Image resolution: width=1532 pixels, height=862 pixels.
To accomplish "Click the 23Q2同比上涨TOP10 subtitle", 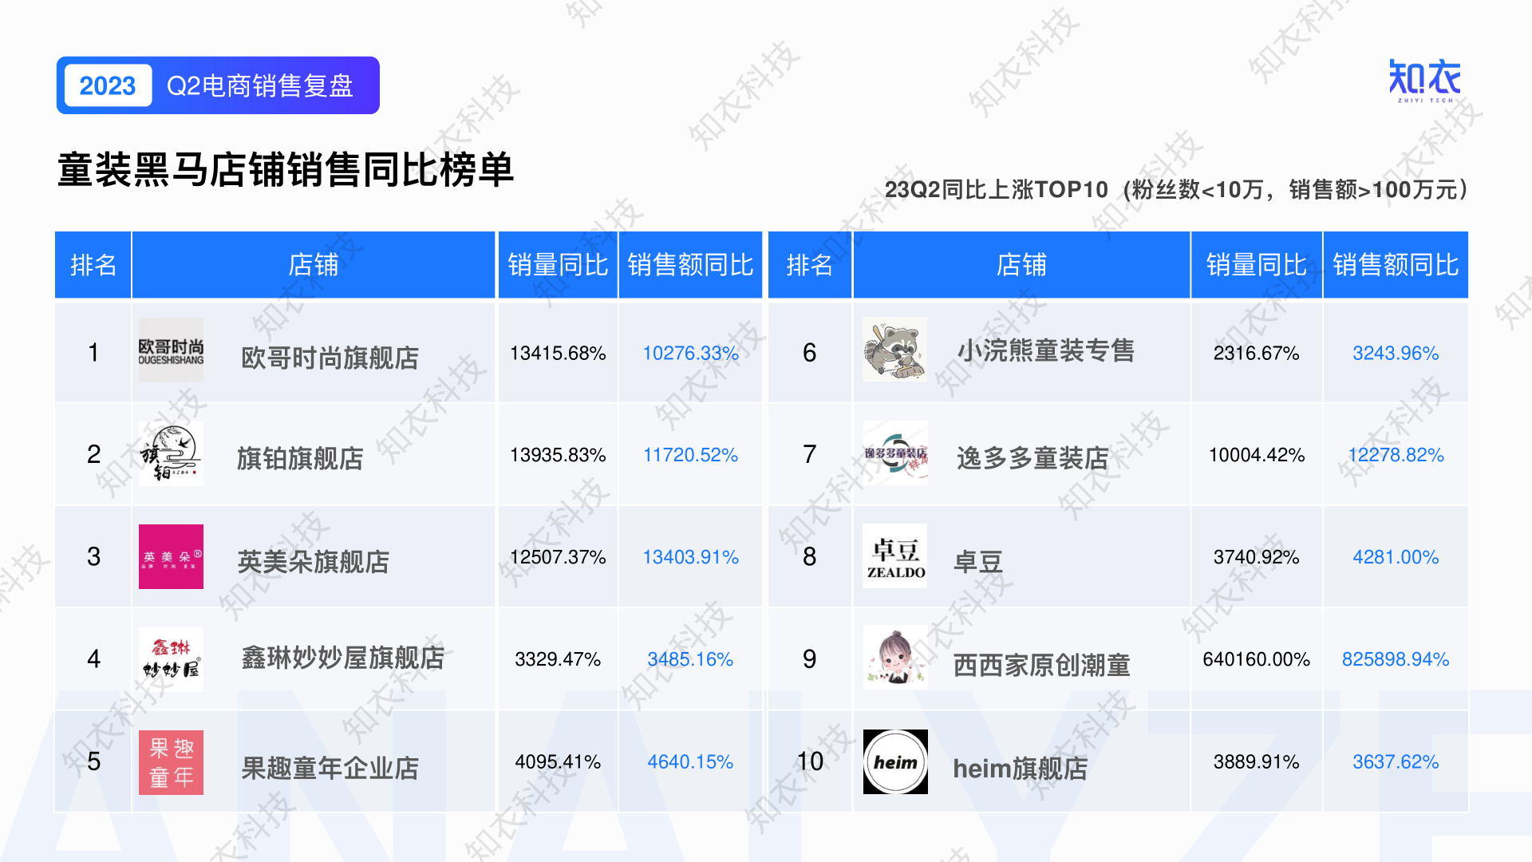I will tap(1177, 189).
